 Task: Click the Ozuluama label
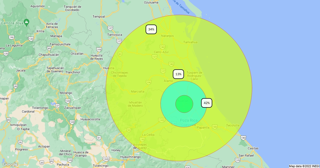click(x=151, y=2)
